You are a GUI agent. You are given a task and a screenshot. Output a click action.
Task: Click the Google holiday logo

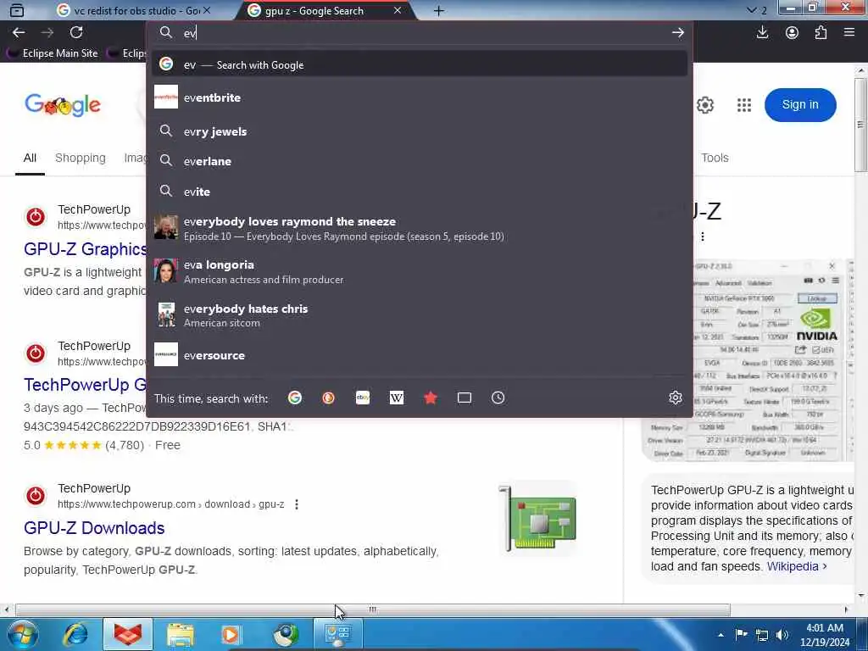click(63, 104)
